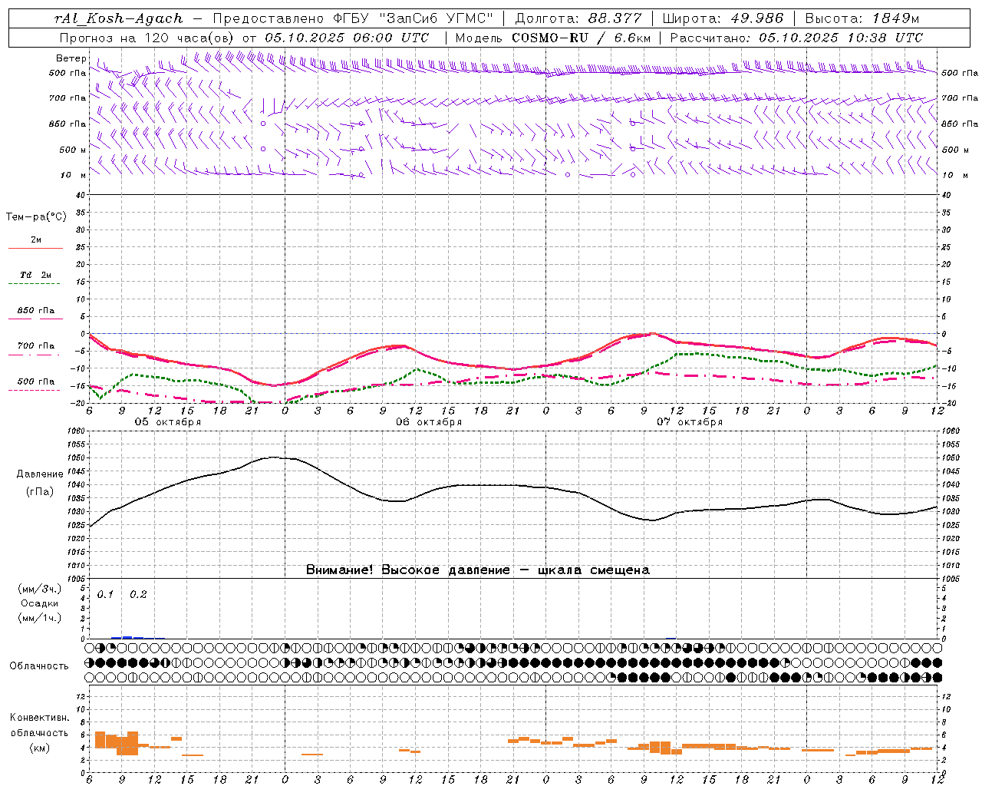Viewport: 982px width, 786px height.
Task: Click the solid 2м temperature legend entry
Action: tap(35, 243)
